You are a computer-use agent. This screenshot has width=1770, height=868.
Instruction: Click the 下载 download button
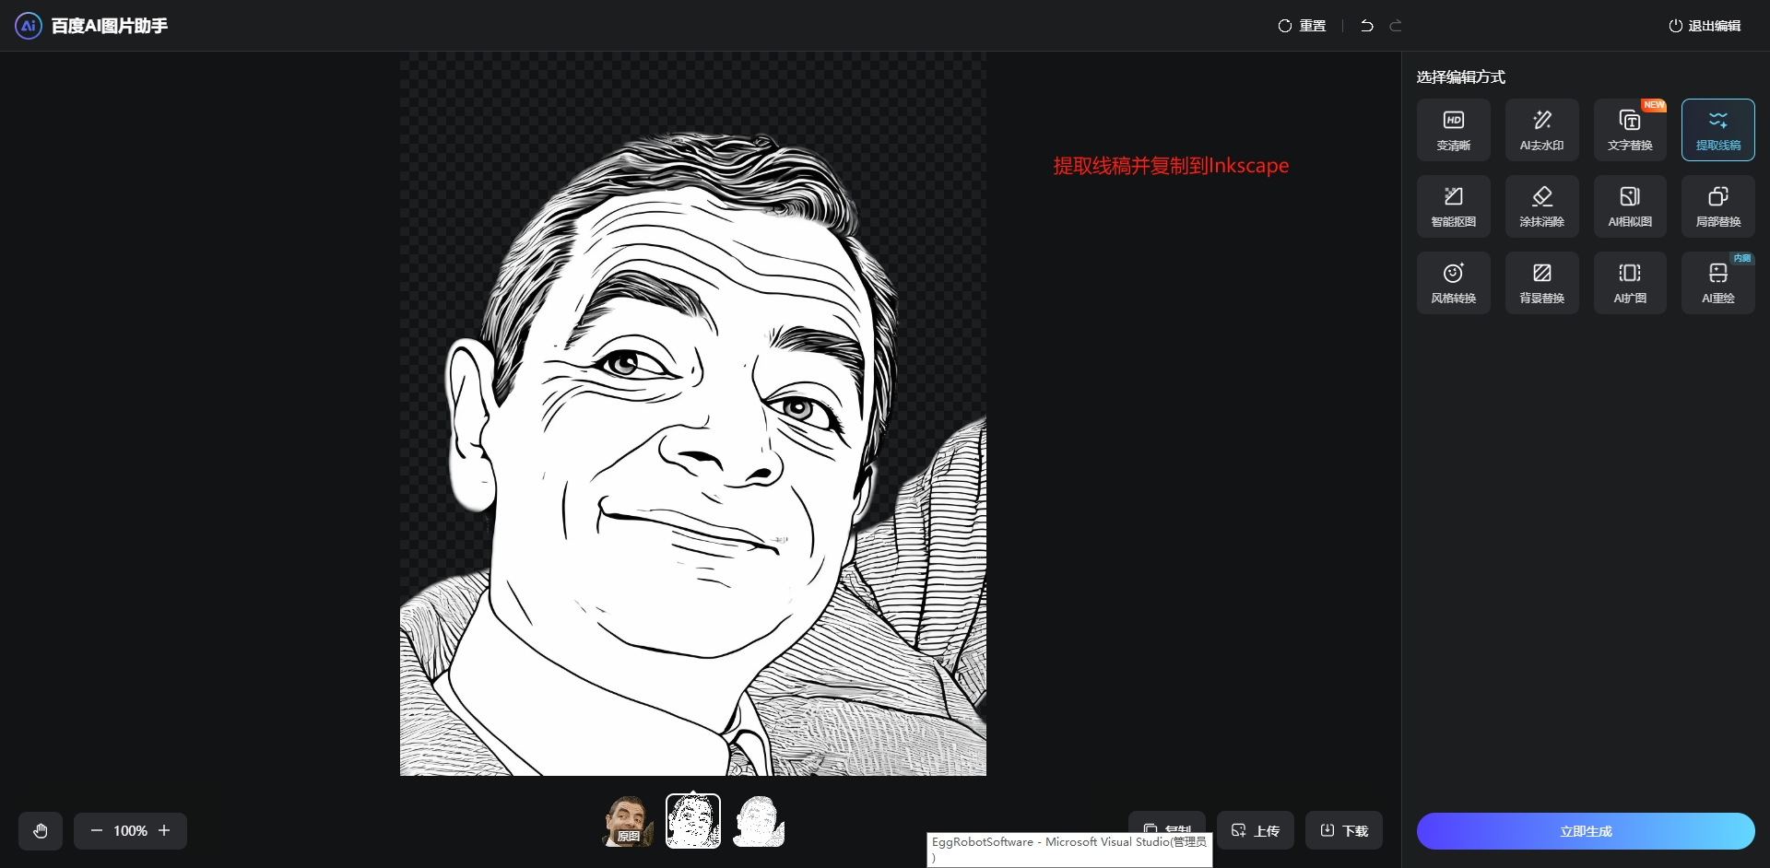click(x=1343, y=830)
